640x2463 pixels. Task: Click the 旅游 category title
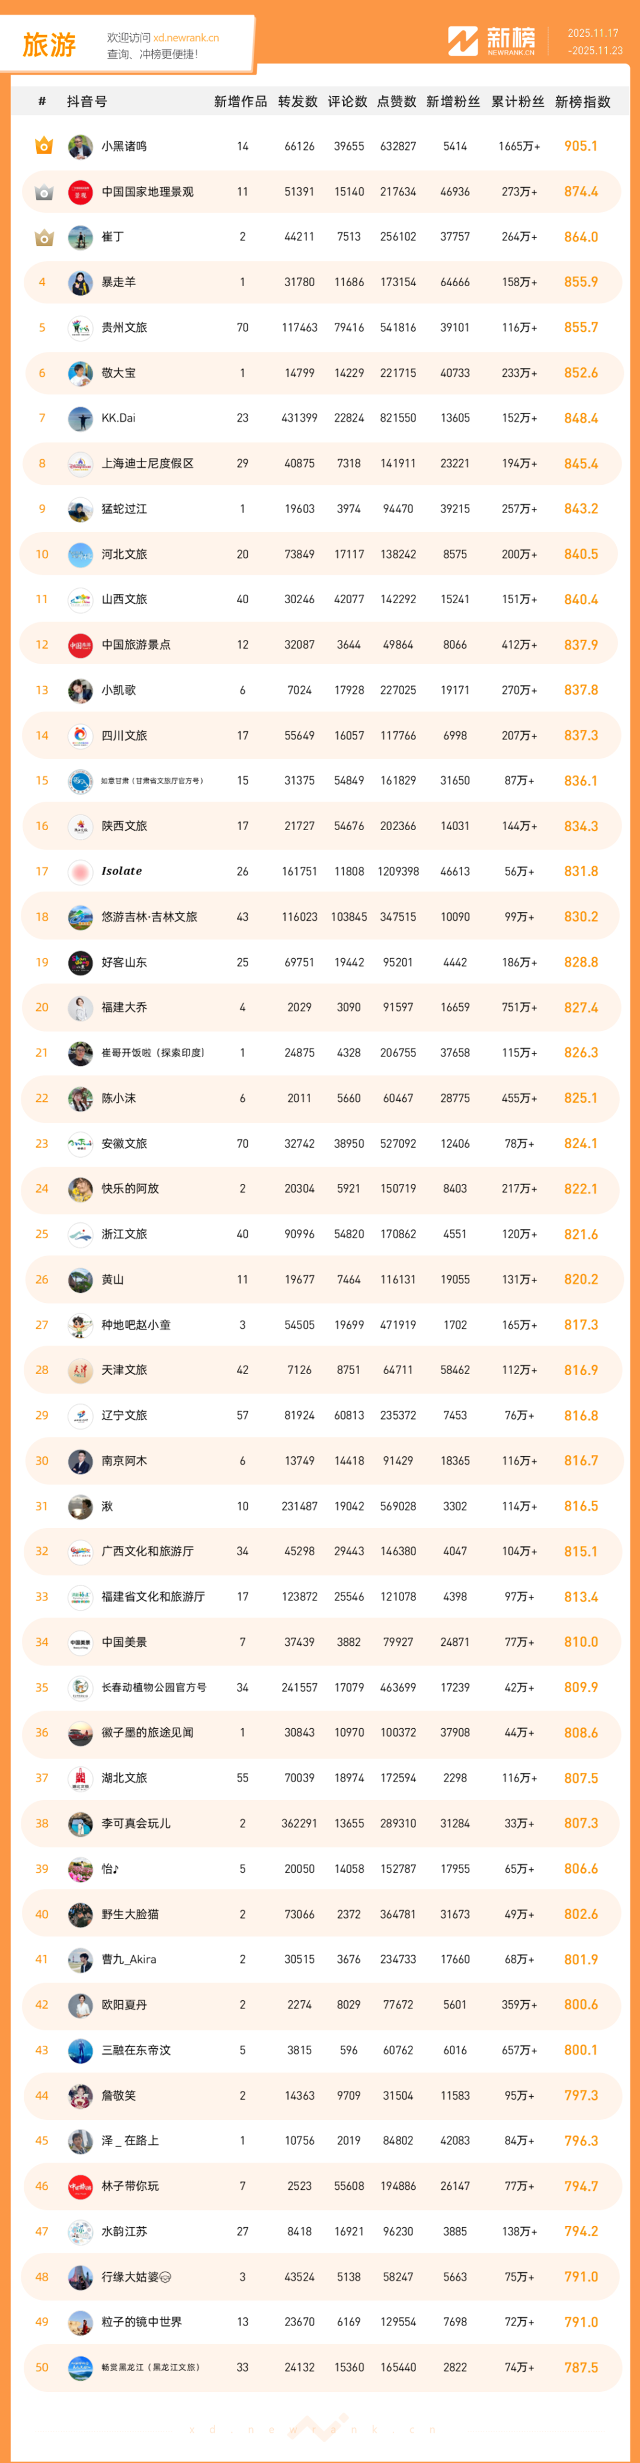tap(49, 45)
